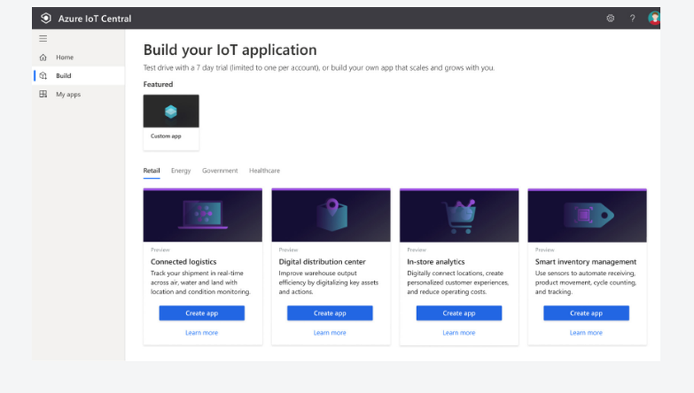Screen dimensions: 694x393
Task: Learn more about Smart inventory management
Action: pyautogui.click(x=586, y=333)
